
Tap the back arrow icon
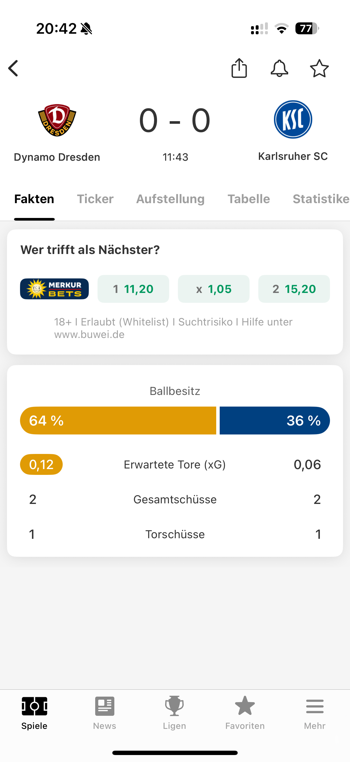point(13,68)
